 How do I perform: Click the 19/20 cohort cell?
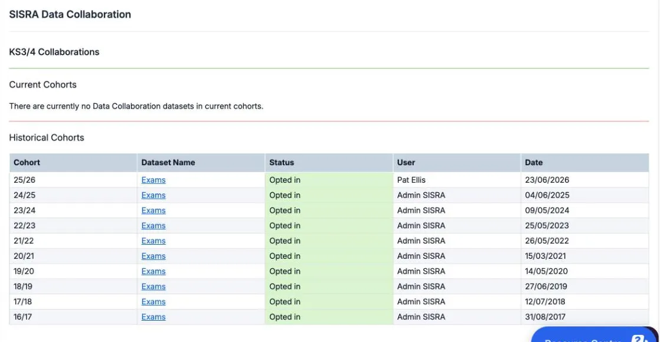73,271
